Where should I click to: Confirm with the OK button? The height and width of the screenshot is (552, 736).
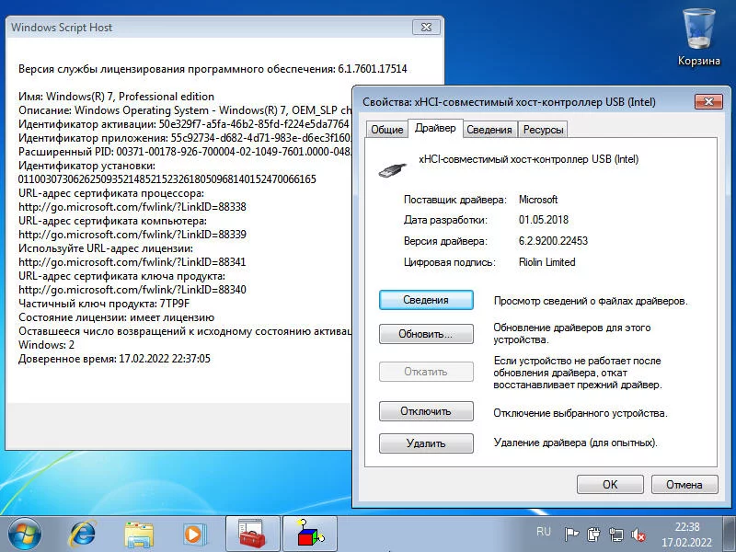coord(610,485)
